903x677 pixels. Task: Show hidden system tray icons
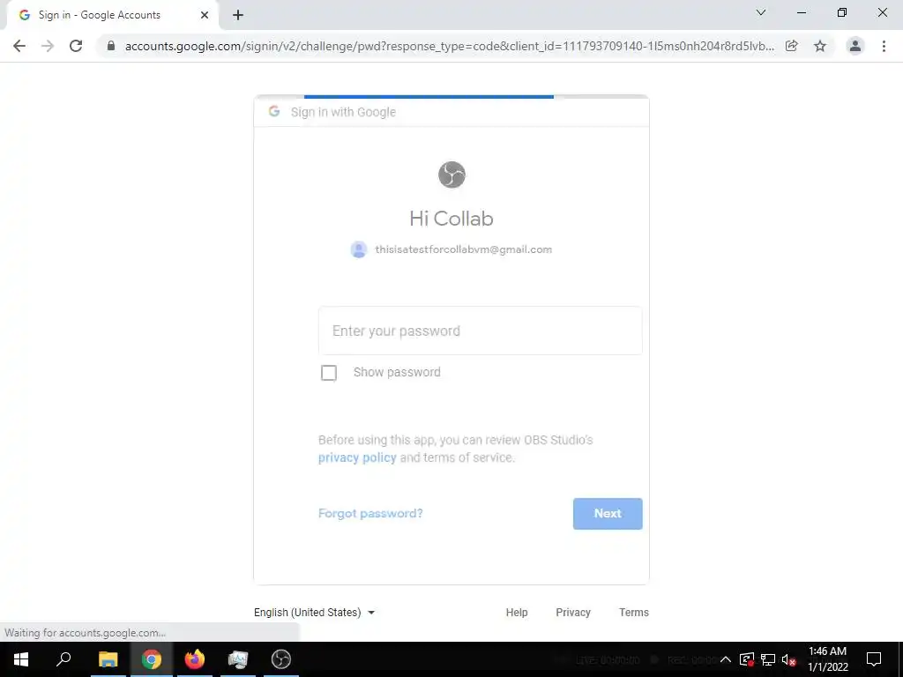click(726, 659)
